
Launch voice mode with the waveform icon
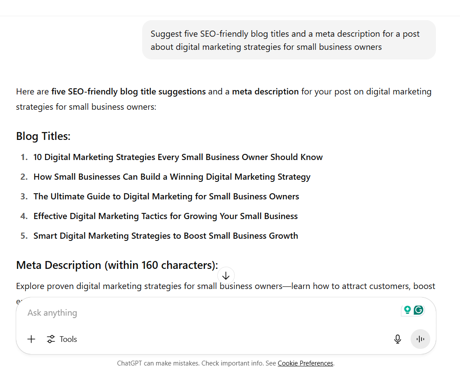tap(420, 339)
